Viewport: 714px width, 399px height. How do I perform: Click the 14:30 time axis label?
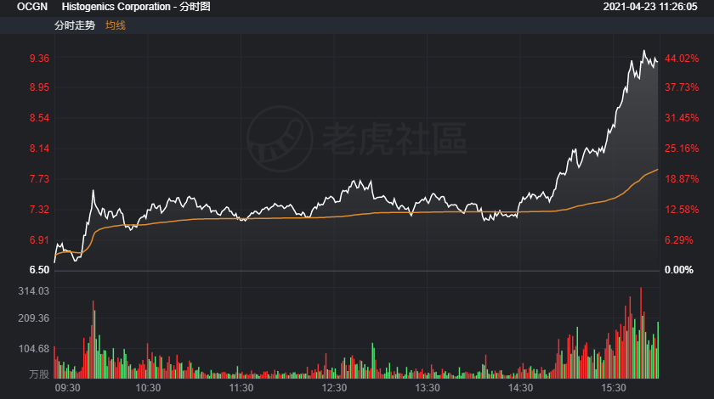(x=520, y=388)
